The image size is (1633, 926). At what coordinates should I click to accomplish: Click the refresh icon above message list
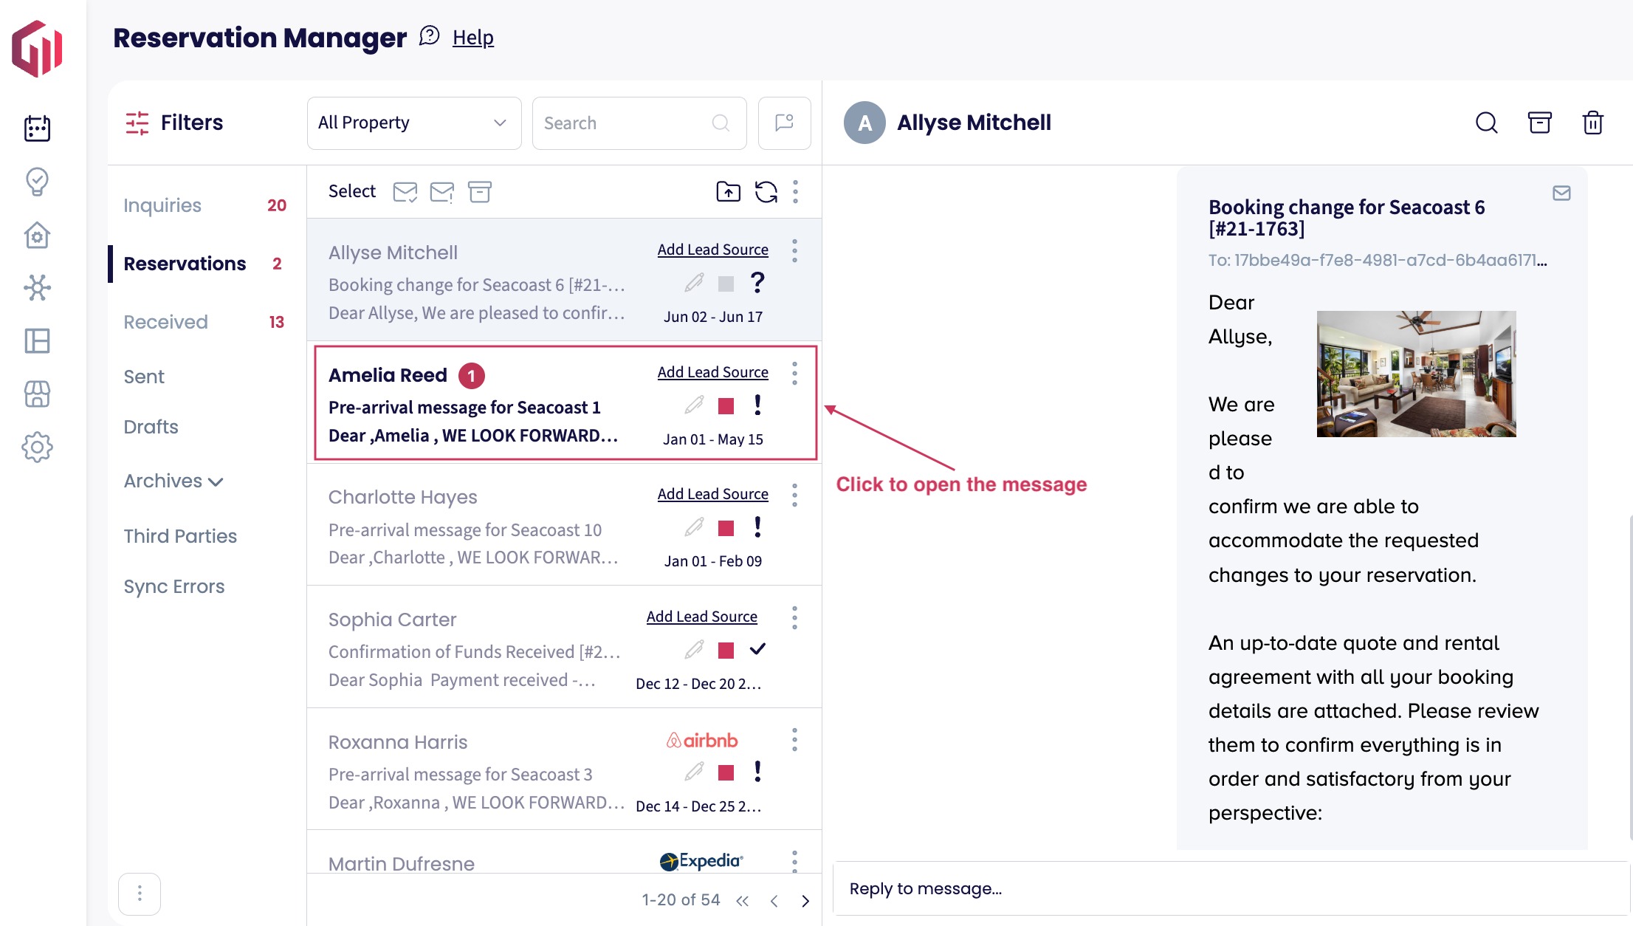point(766,192)
